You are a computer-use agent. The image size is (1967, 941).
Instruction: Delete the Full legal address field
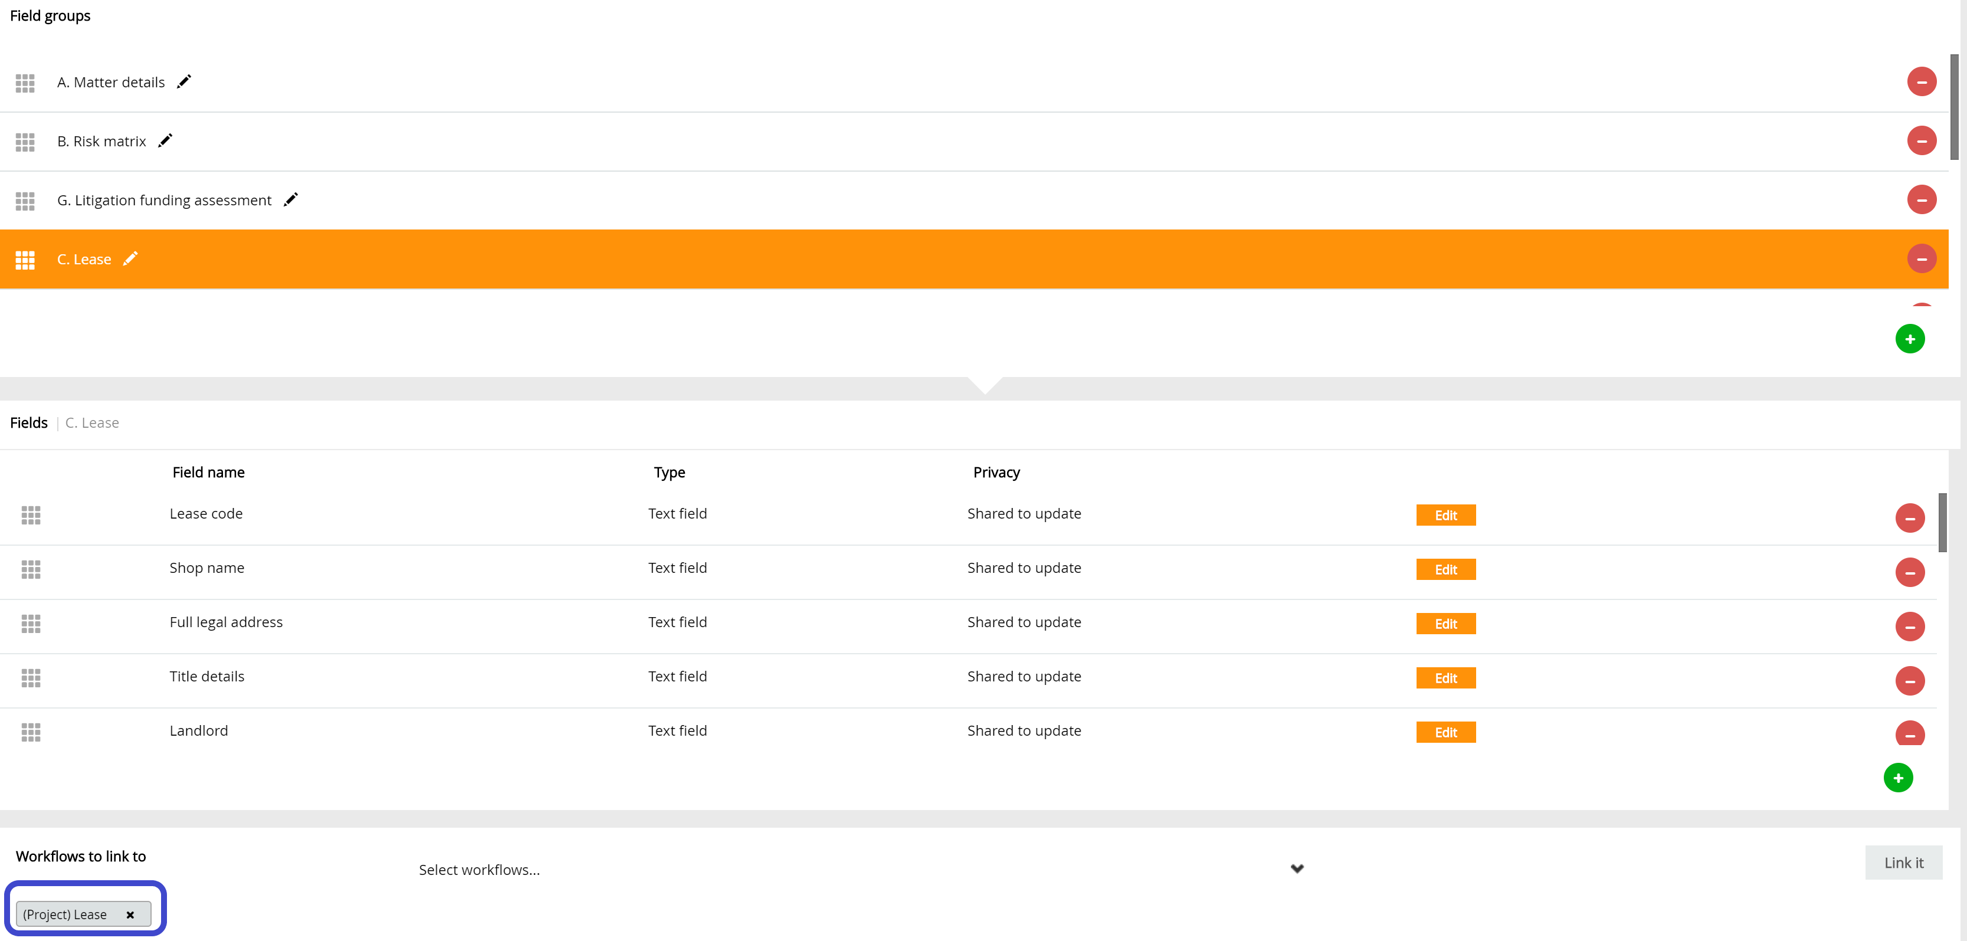tap(1910, 627)
